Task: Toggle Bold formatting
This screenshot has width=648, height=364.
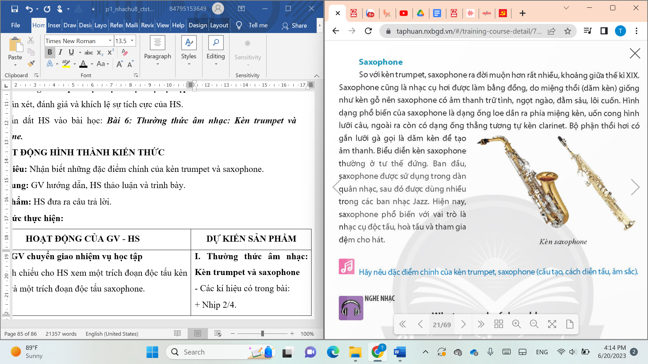Action: pos(50,52)
